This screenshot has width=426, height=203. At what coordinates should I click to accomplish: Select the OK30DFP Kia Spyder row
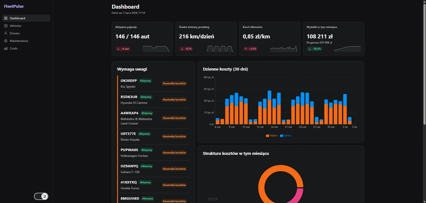pos(153,83)
